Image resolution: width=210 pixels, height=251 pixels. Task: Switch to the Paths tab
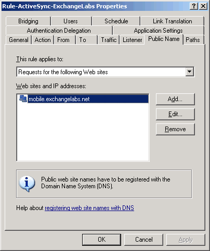[x=193, y=40]
